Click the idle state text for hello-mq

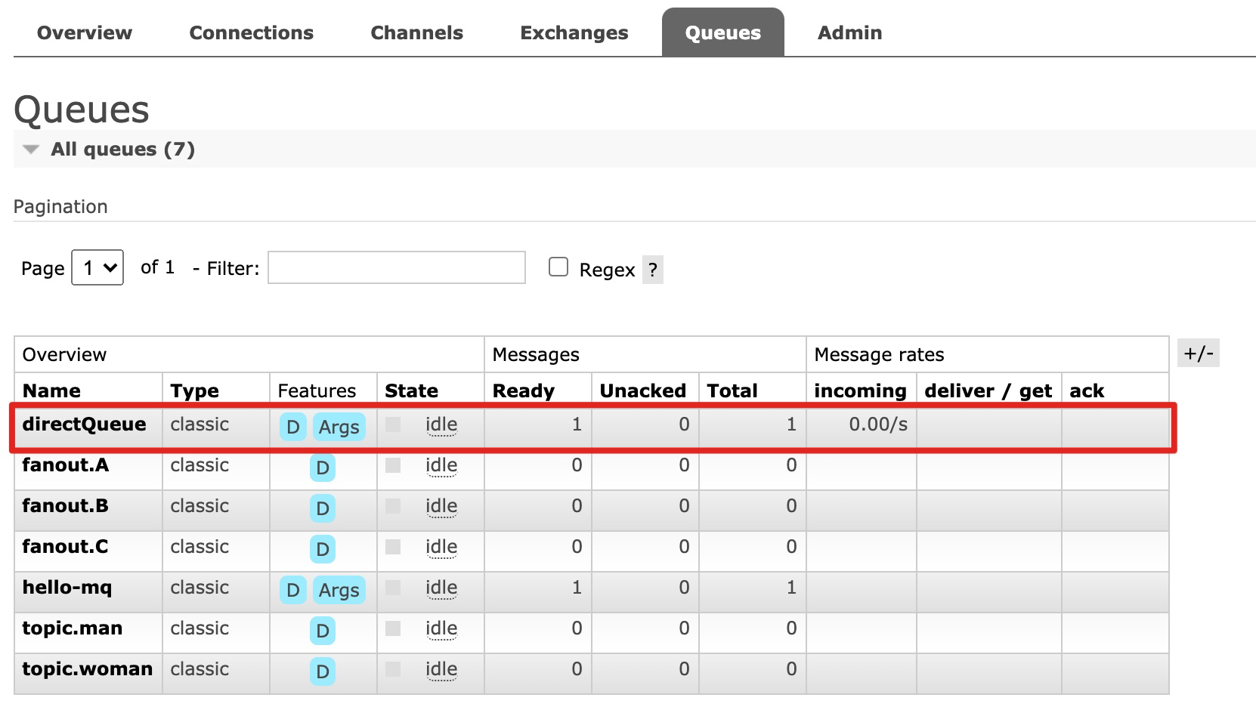pos(441,588)
